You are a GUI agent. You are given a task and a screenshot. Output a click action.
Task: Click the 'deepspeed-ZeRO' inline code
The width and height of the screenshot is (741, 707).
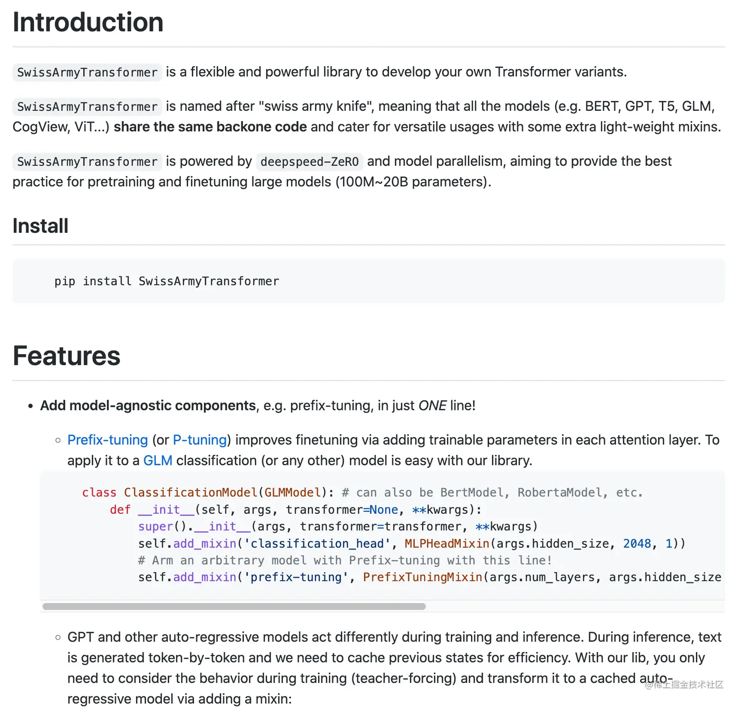pos(310,162)
